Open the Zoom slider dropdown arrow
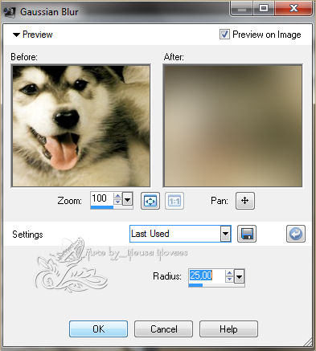 (128, 199)
